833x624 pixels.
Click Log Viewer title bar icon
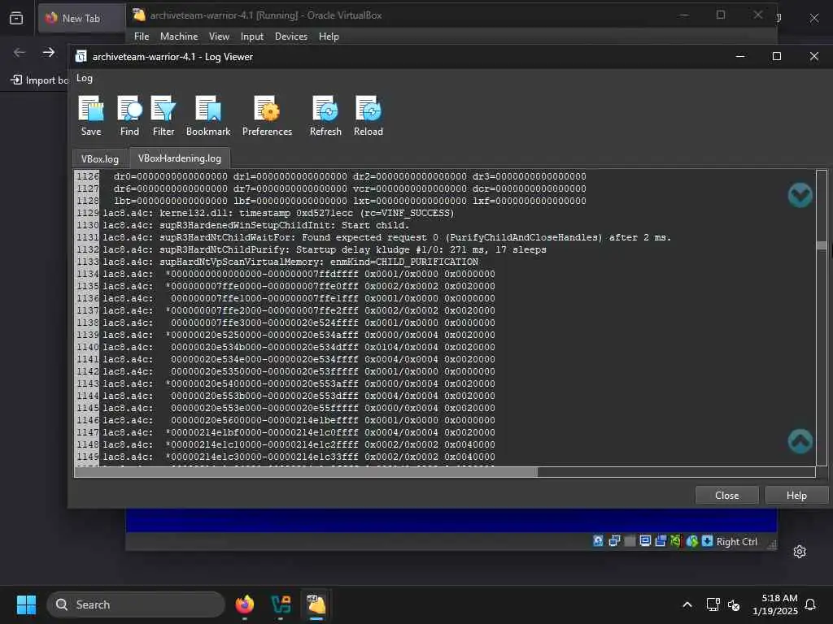point(81,56)
